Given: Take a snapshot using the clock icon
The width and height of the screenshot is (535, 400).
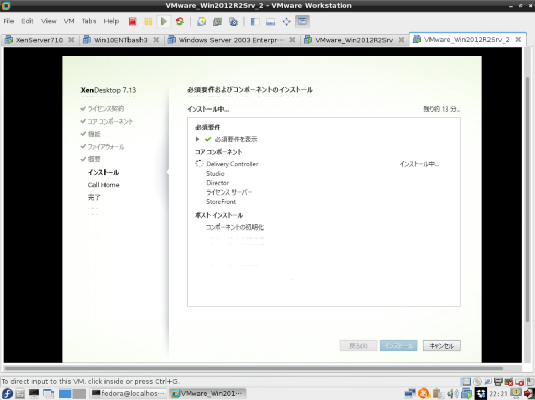Looking at the screenshot, I should coord(202,21).
